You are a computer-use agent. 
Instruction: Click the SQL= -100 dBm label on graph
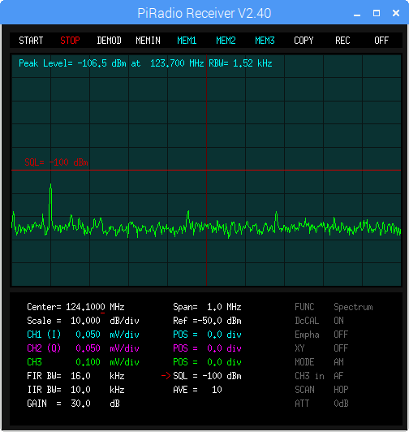(56, 162)
